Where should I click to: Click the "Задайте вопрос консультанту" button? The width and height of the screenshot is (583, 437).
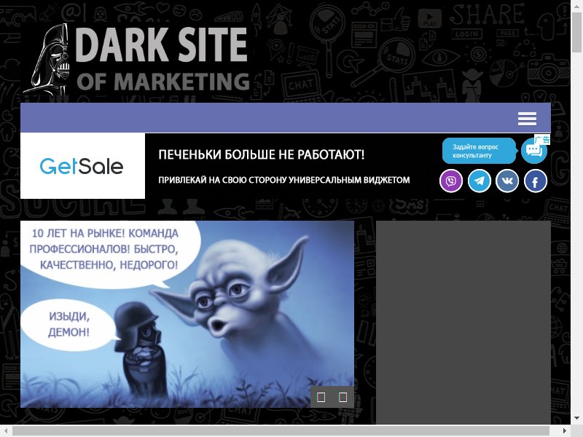click(x=479, y=151)
